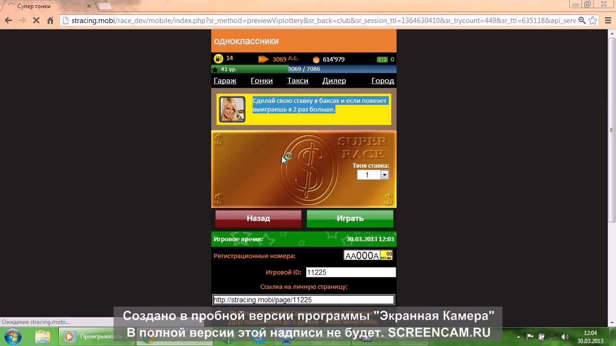This screenshot has width=616, height=346.
Task: Click the Регистрационные номера label
Action: (x=255, y=256)
